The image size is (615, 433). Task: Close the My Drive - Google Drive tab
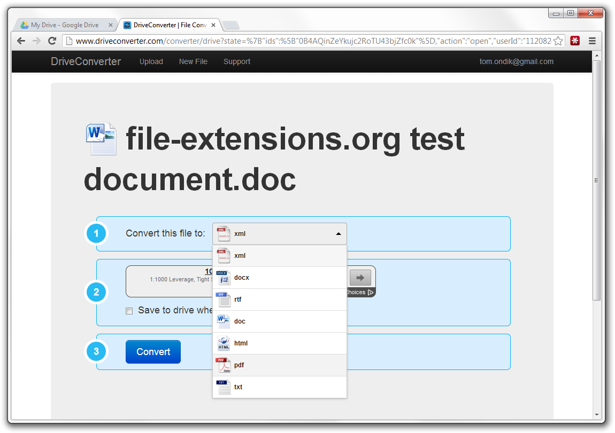111,25
